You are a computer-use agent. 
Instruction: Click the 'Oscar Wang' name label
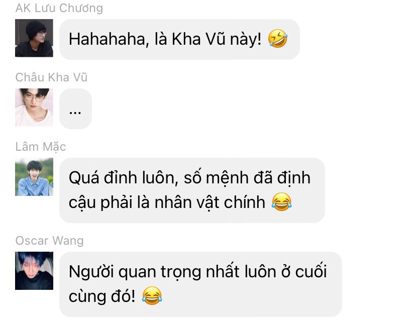click(x=50, y=241)
